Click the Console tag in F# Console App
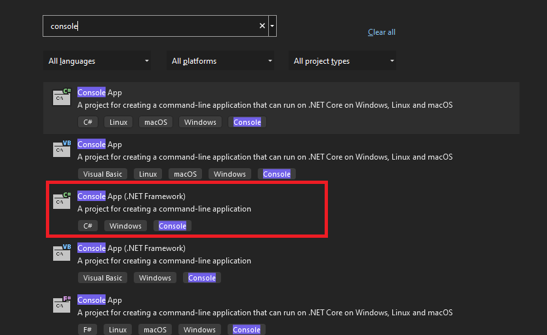The height and width of the screenshot is (335, 547). tap(247, 329)
